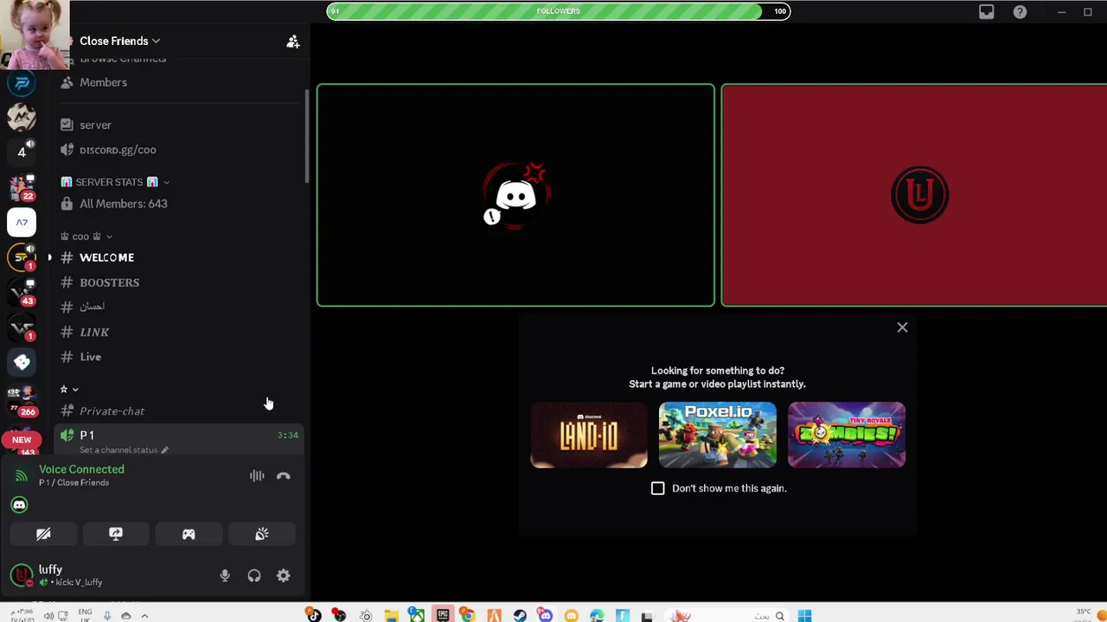Screen dimensions: 1107x622
Task: Open the white A7 server icon
Action: 22,222
